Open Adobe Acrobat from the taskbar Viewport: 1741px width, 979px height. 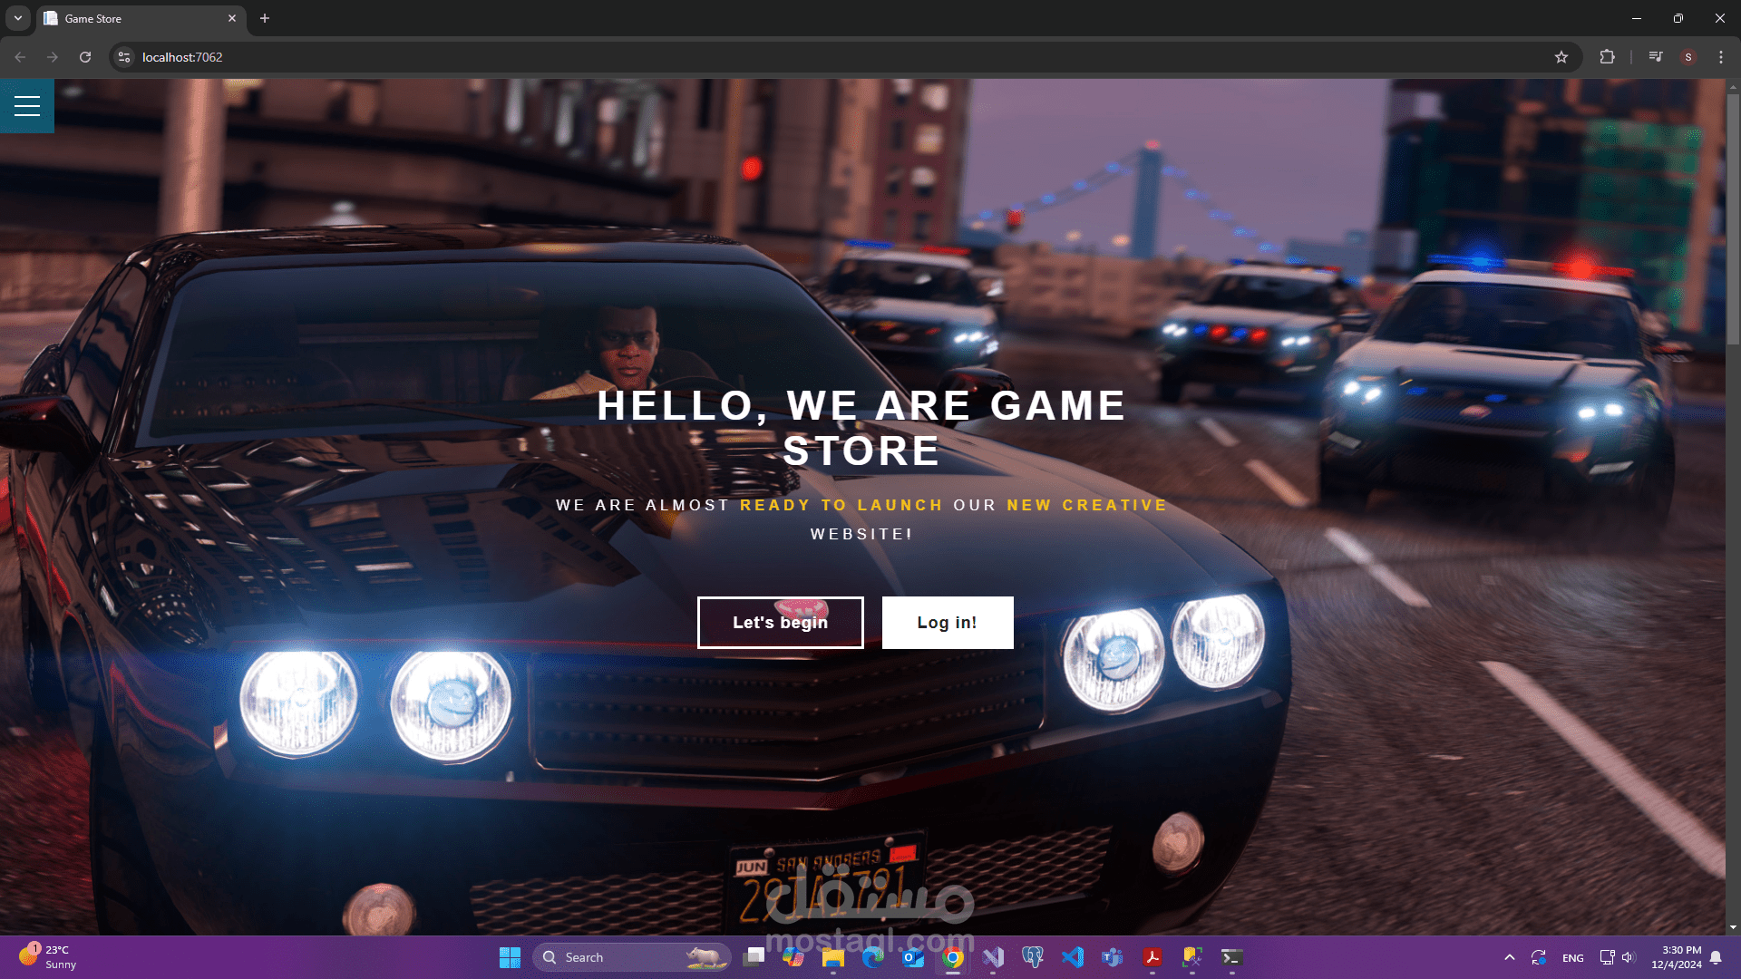coord(1153,957)
